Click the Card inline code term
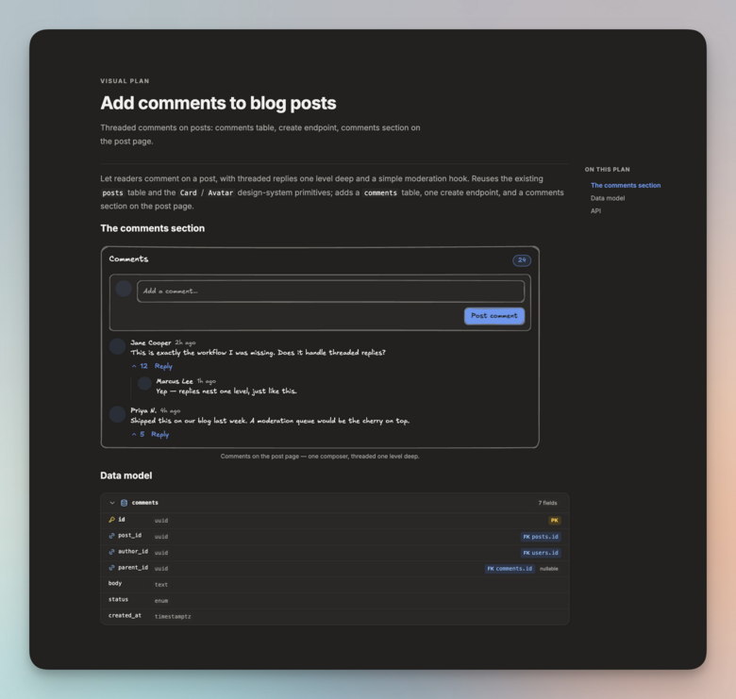The image size is (736, 699). coord(188,192)
